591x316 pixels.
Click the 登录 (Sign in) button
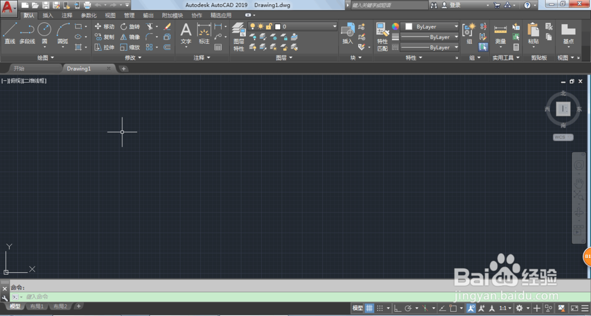[455, 5]
